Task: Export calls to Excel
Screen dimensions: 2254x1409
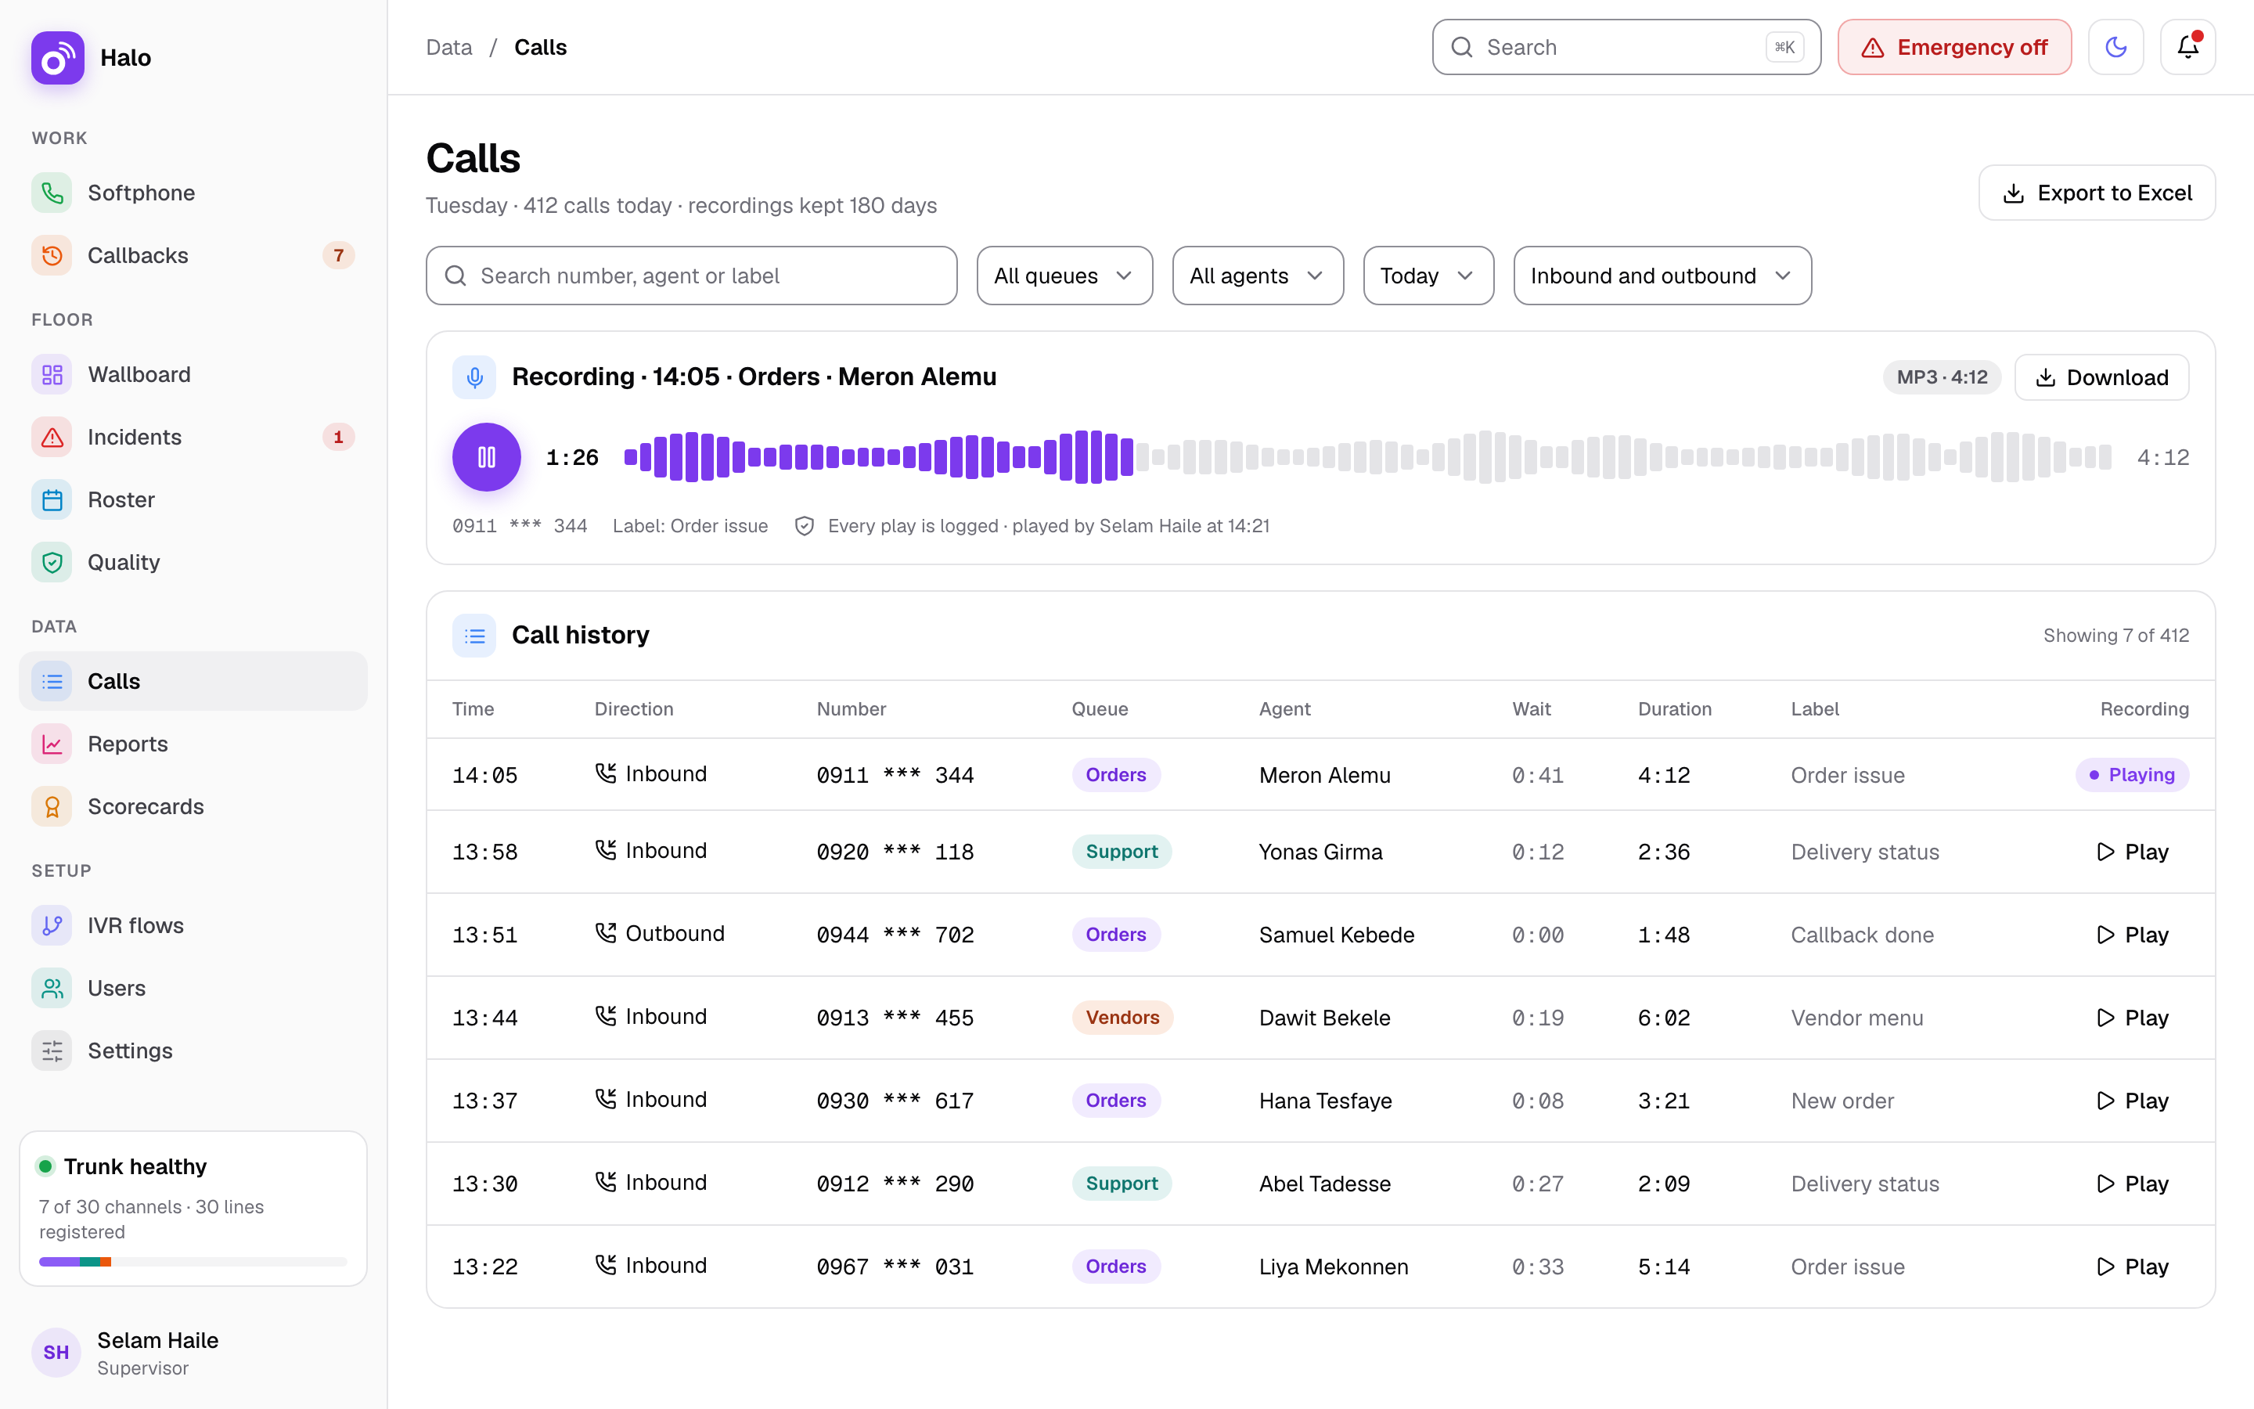Action: click(2097, 193)
